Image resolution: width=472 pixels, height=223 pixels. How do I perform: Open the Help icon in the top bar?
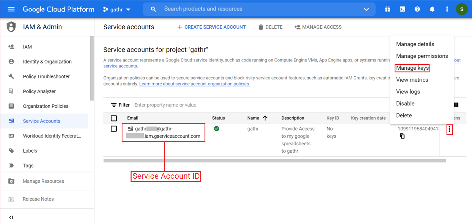point(417,9)
